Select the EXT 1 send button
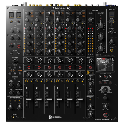Screen dimensions: 124x124 [20, 67]
